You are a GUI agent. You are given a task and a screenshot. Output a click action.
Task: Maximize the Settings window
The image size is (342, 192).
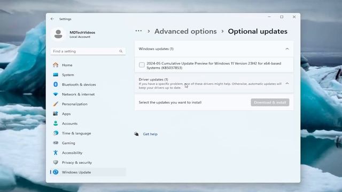click(282, 17)
